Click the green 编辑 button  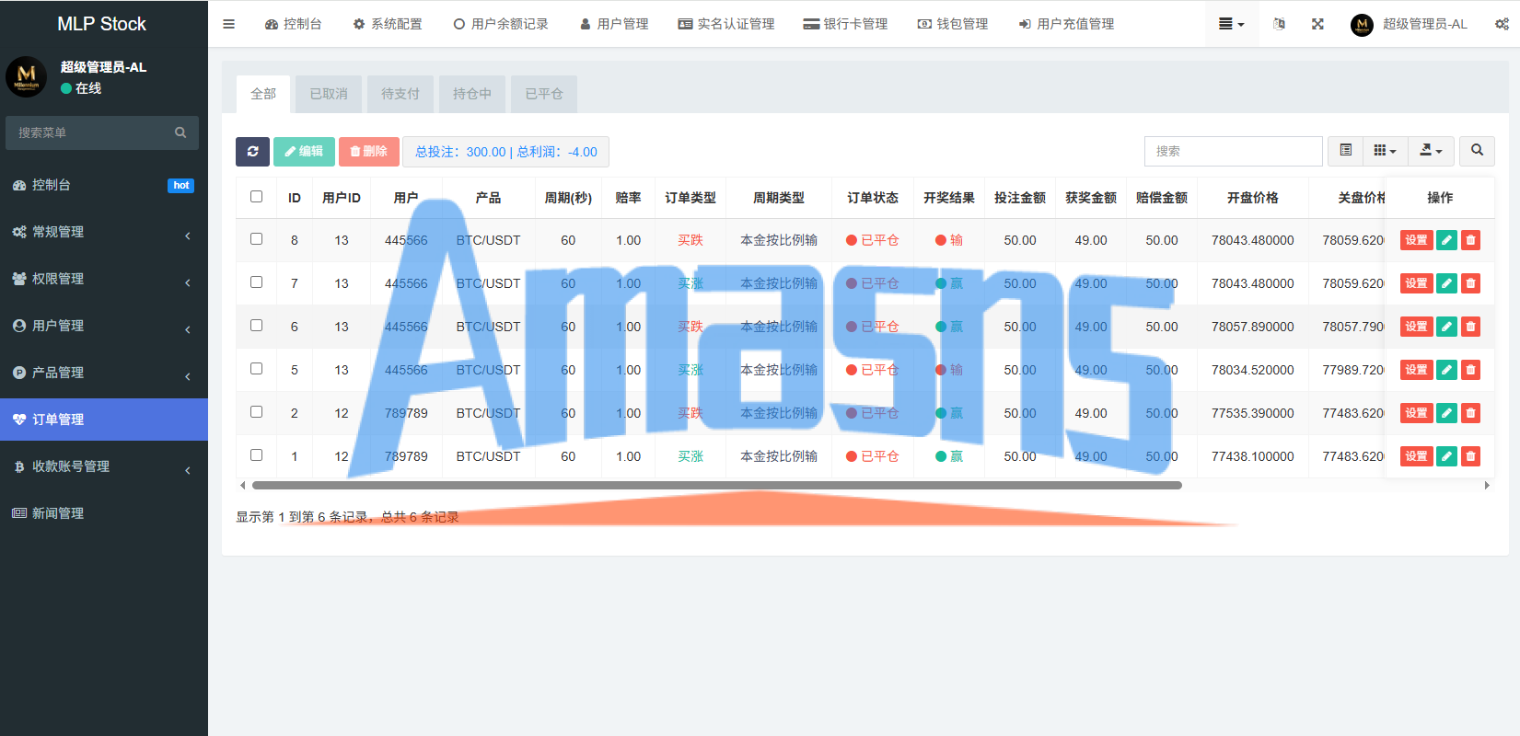(x=304, y=152)
